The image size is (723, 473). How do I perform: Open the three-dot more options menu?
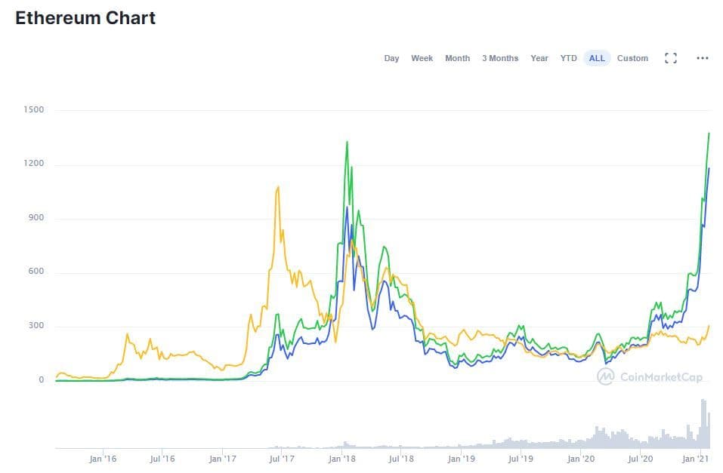click(703, 58)
